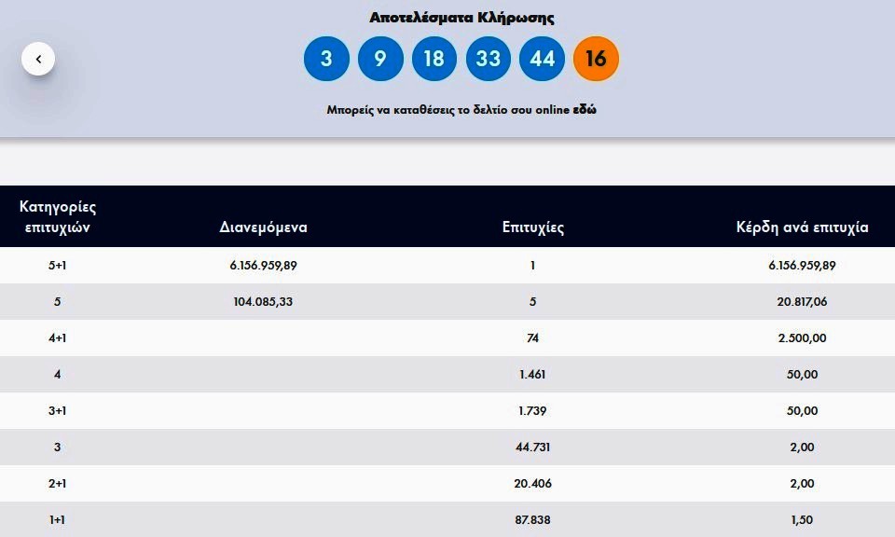Click the 87.838 successes value
The image size is (895, 537).
532,520
